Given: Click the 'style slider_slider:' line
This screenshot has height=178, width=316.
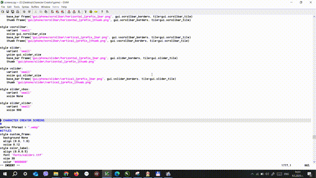Looking at the screenshot, I should 16,103.
